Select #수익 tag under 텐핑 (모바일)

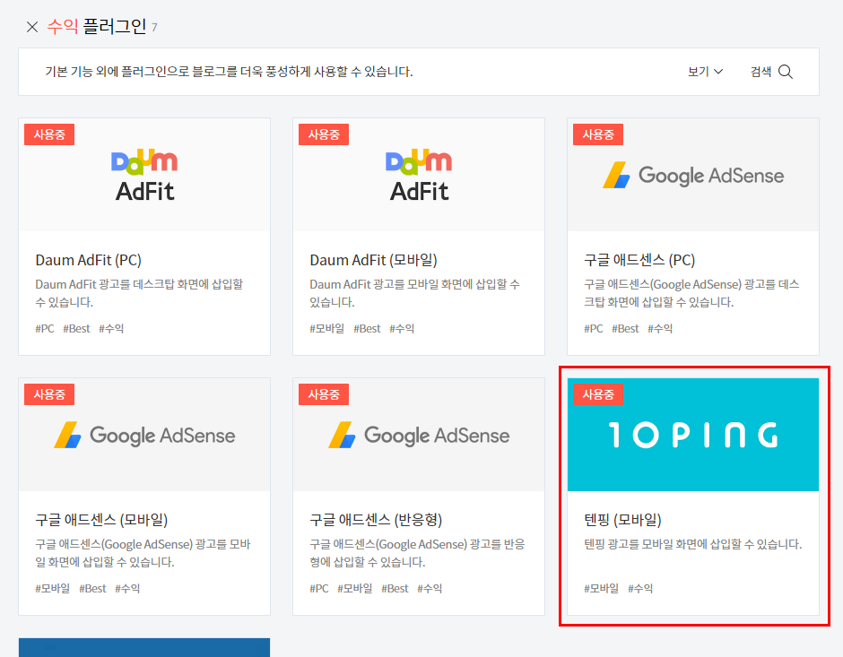click(x=640, y=589)
